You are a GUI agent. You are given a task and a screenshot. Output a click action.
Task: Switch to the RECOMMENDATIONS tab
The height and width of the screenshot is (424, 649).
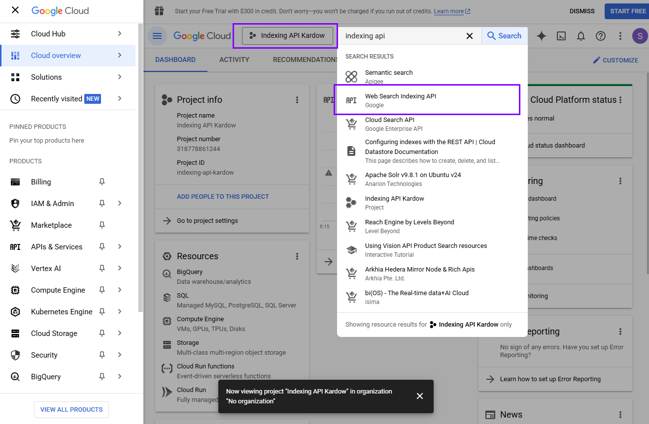click(306, 60)
